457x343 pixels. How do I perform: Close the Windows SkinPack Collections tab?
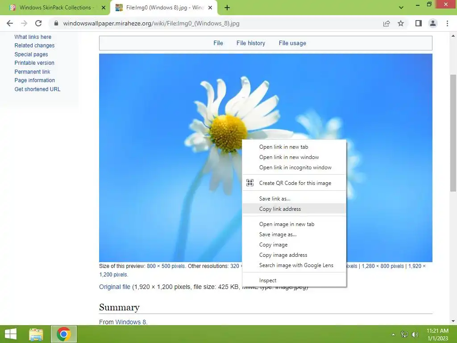click(103, 8)
